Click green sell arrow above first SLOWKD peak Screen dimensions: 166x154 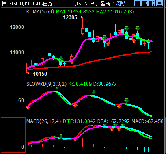pos(57,87)
